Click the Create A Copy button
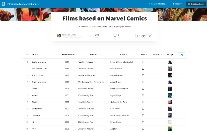 tap(196, 4)
